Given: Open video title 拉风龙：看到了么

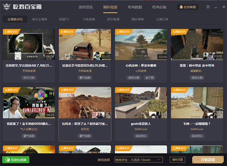Looking at the screenshot, I should [x=85, y=124].
